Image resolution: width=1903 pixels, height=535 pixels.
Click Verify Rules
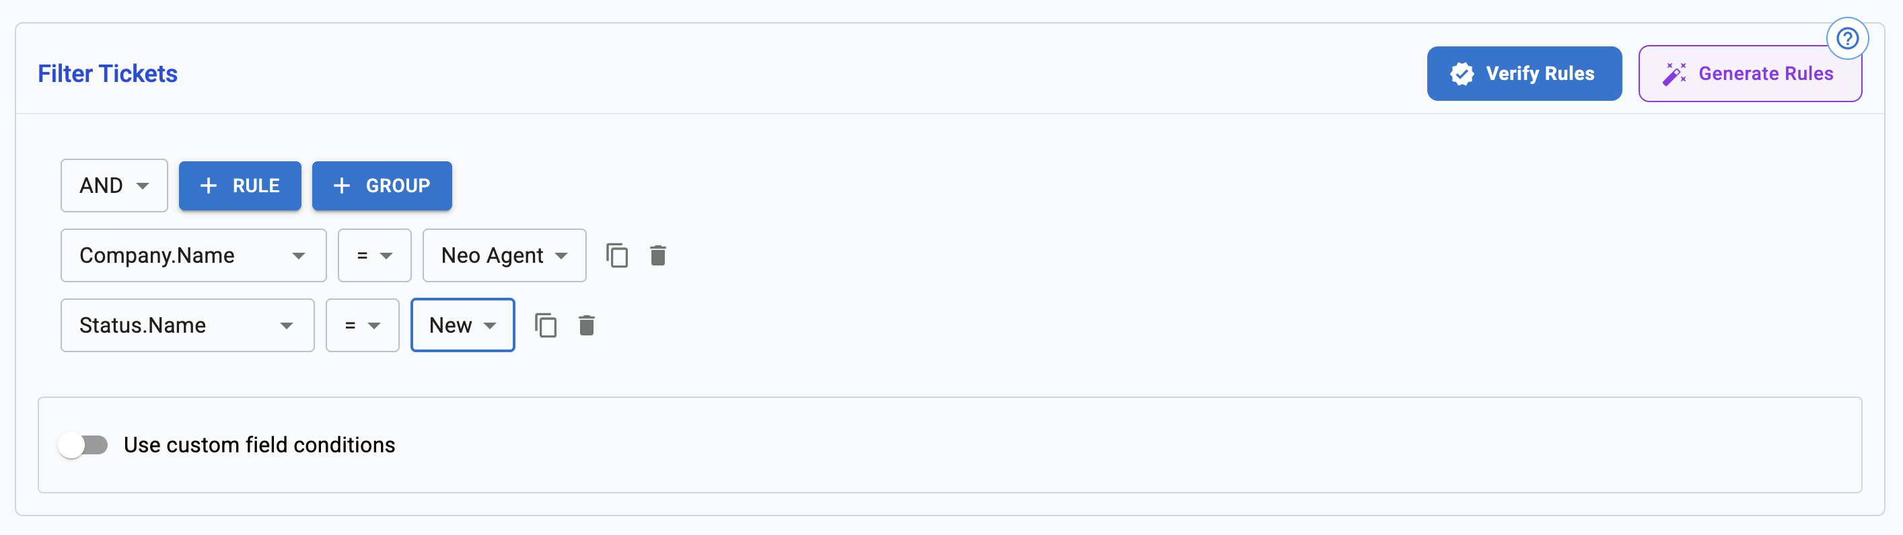[x=1524, y=73]
